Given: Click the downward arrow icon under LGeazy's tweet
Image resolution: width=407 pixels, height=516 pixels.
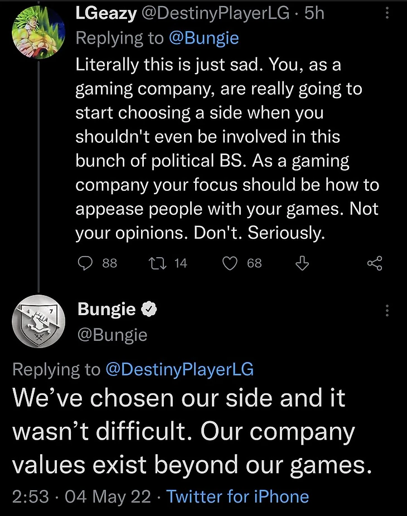Looking at the screenshot, I should point(302,263).
